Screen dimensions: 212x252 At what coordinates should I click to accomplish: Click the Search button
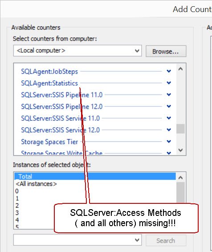(166, 240)
